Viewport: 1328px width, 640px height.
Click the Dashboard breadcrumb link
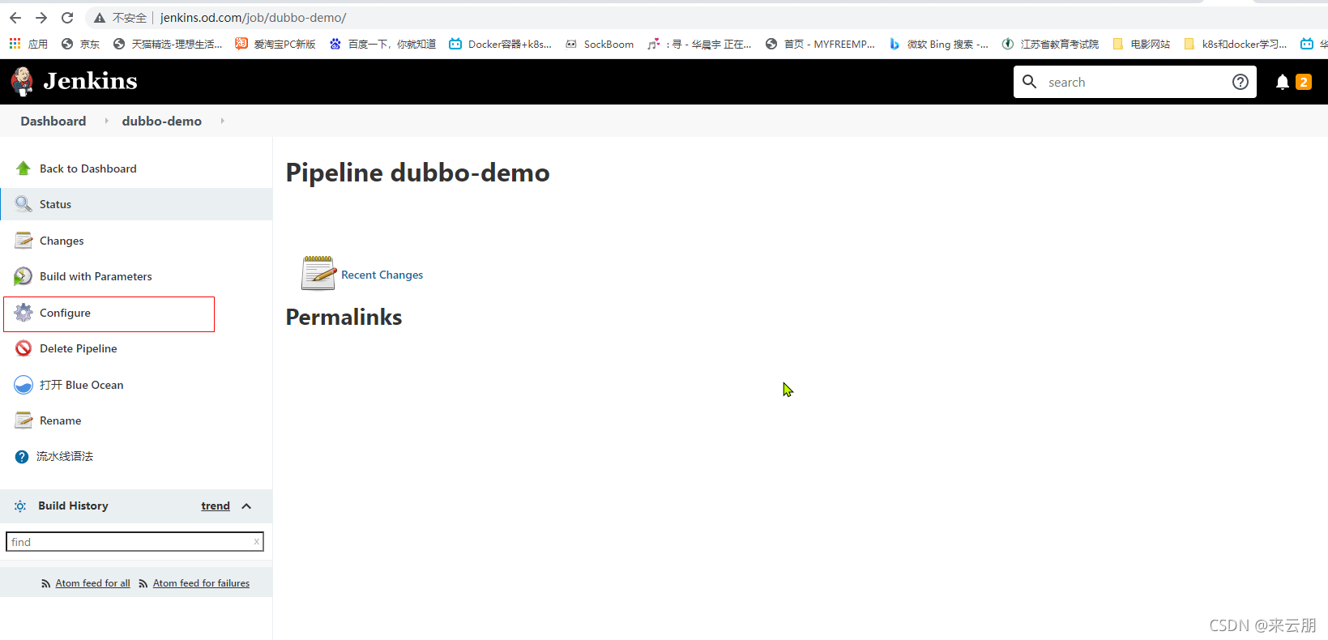(x=53, y=121)
